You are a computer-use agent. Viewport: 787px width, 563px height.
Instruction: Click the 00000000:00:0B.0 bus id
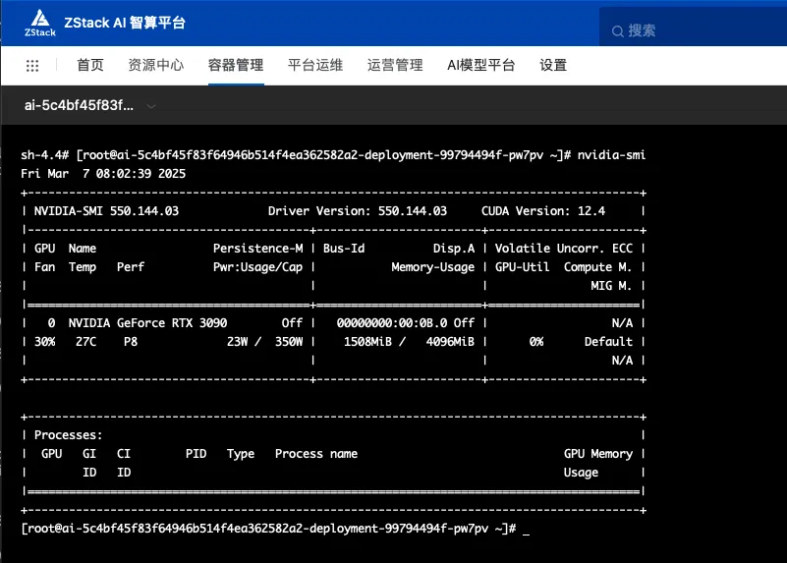(x=391, y=322)
